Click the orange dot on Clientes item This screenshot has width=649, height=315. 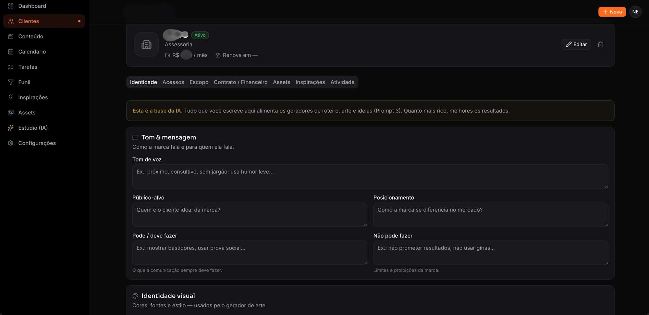coord(79,21)
